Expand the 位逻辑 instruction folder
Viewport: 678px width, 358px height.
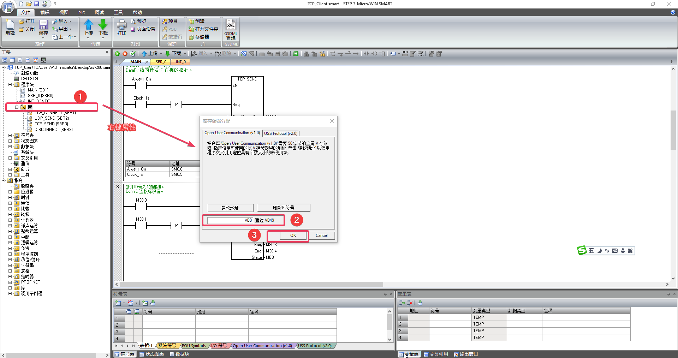pos(10,192)
